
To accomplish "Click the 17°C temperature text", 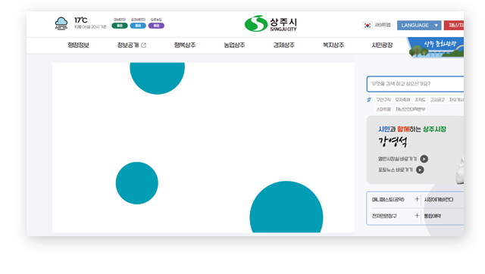I will [x=81, y=20].
